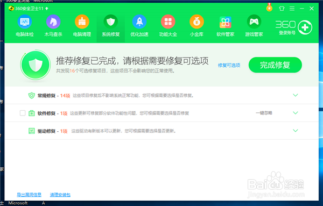The height and width of the screenshot is (206, 323).
Task: Open 电脑清理 cleanup icon
Action: pos(82,22)
